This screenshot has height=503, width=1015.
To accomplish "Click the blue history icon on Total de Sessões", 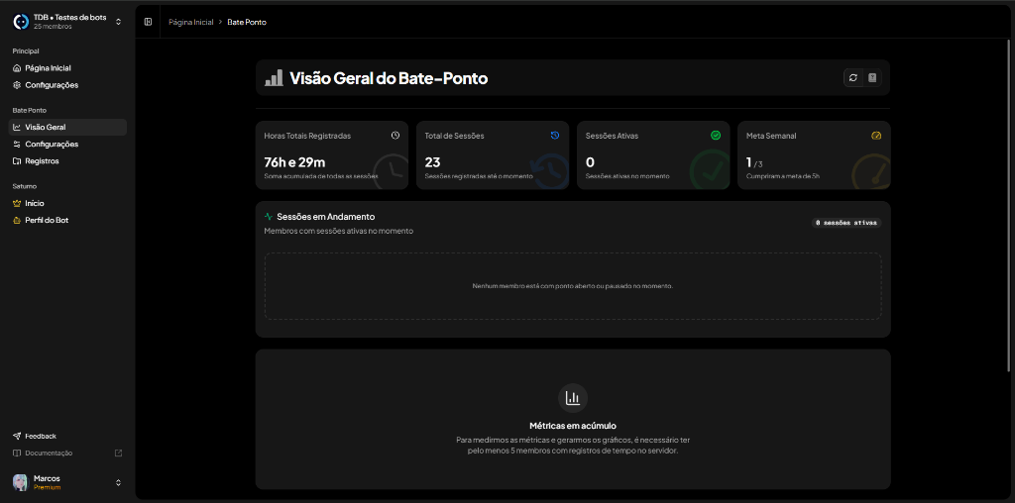I will pos(555,135).
